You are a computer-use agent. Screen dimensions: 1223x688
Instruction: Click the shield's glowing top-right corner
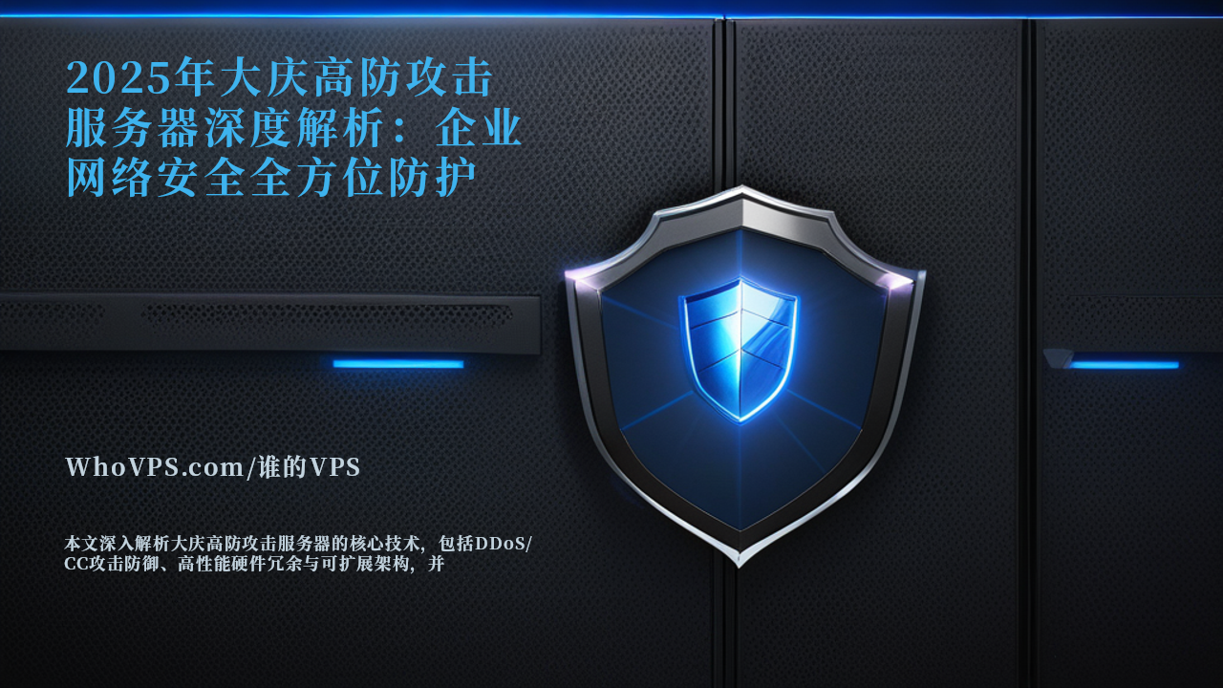900,280
